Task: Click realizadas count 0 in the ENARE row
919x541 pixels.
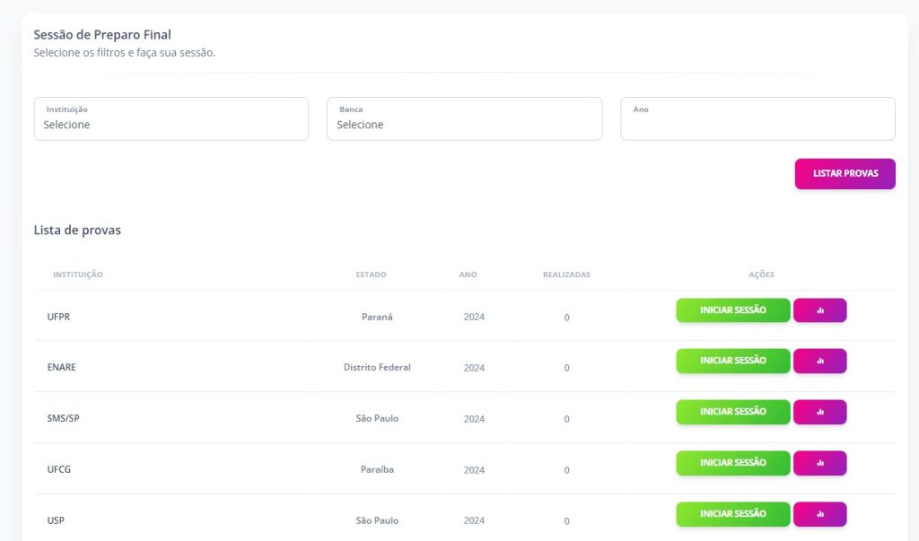Action: point(567,368)
